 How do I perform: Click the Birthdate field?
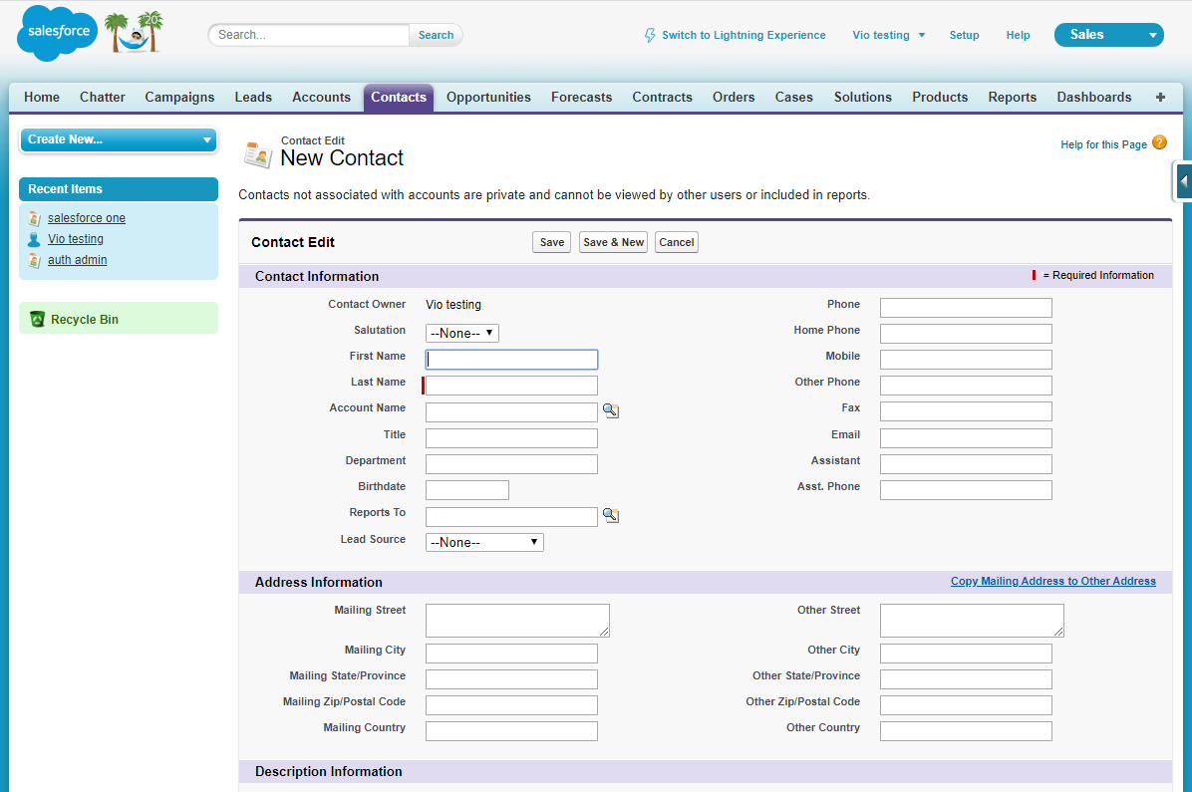tap(466, 490)
